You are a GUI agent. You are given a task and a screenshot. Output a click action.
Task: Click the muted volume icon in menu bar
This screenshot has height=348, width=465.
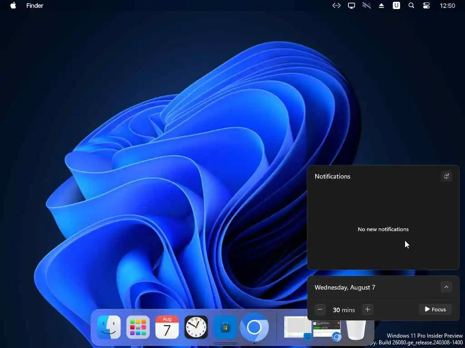[366, 5]
